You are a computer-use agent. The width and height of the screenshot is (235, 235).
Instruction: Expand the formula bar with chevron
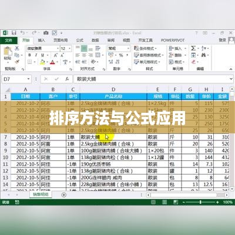pos(231,79)
